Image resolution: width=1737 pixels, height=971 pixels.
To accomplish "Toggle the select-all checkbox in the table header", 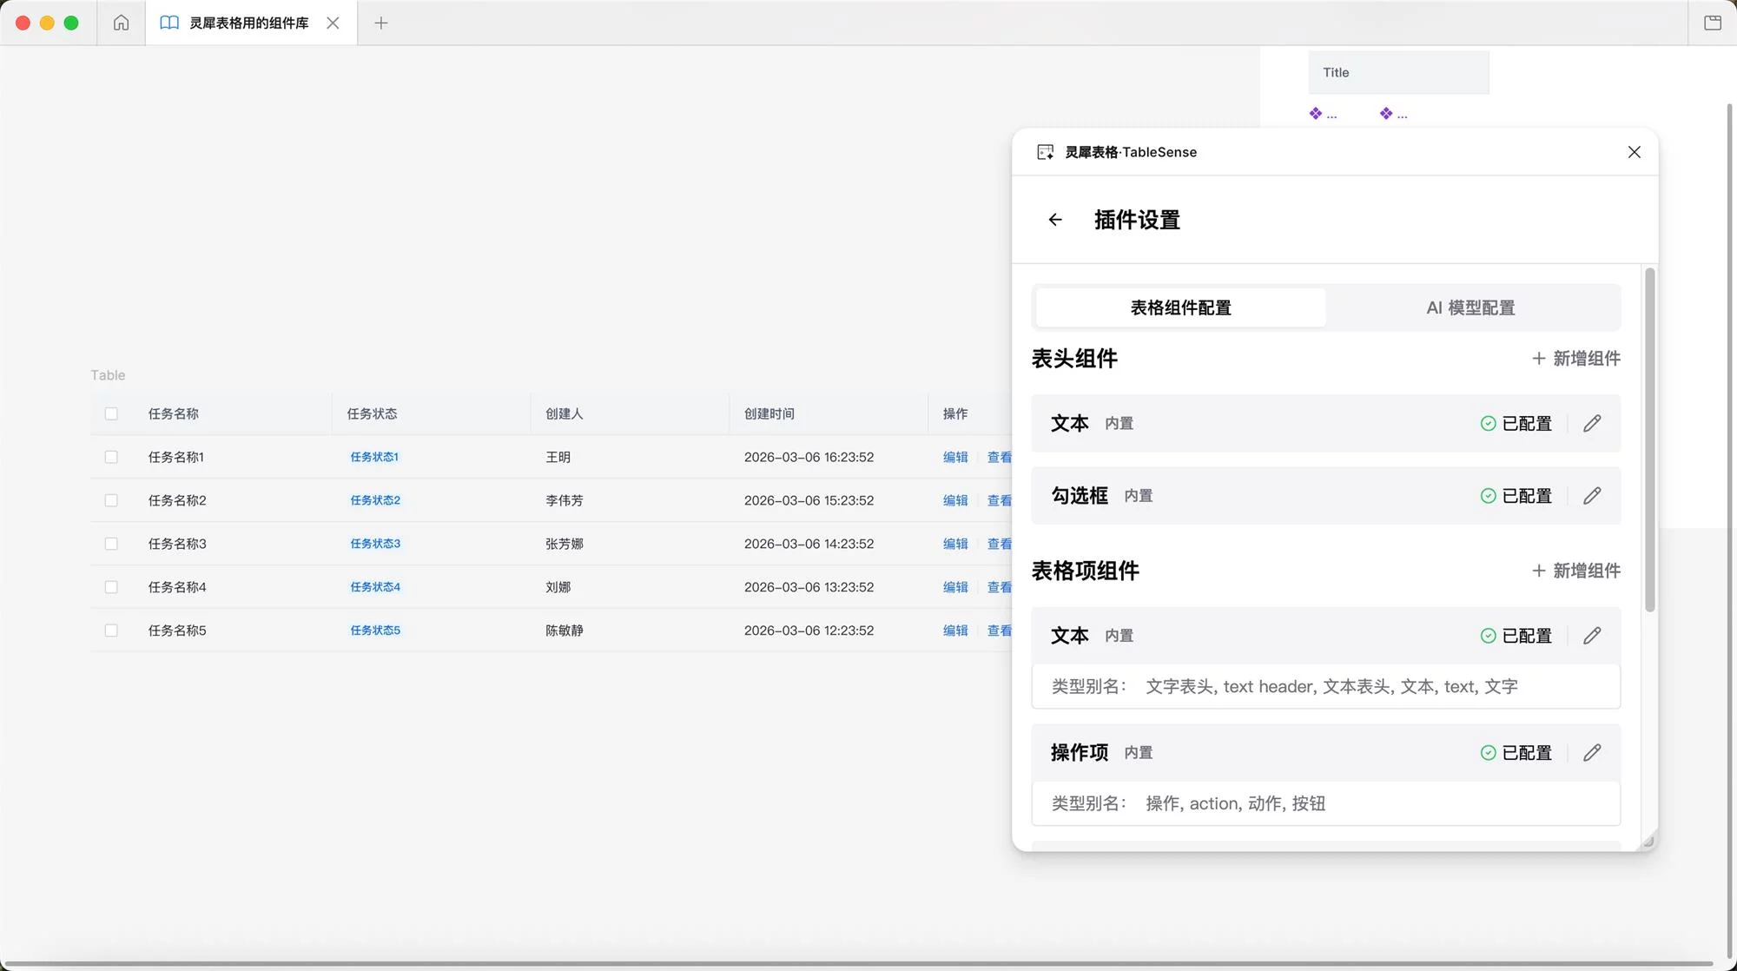I will (112, 413).
